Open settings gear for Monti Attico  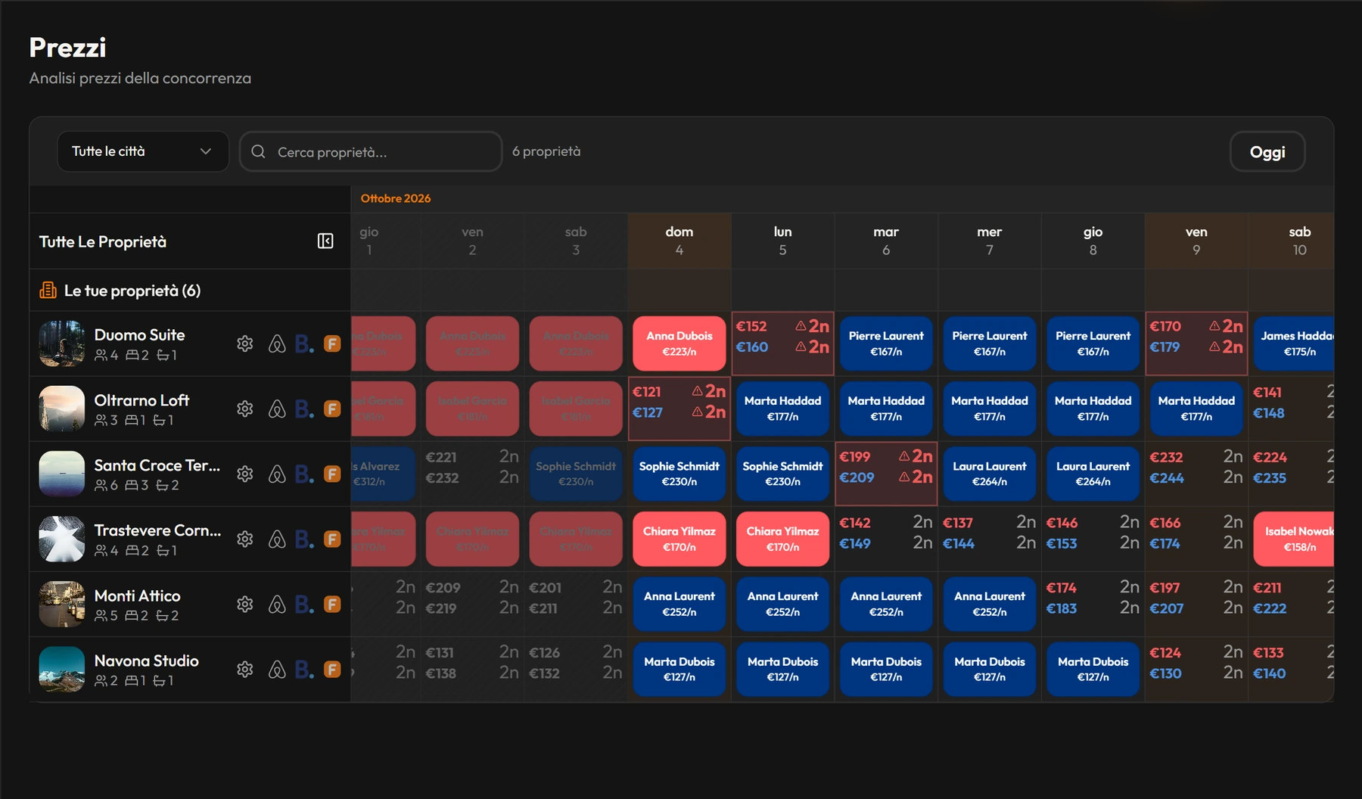coord(244,605)
